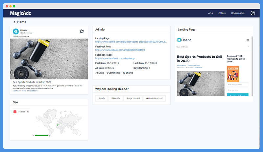Click the Landing Page preview scrollbar

tap(252, 66)
